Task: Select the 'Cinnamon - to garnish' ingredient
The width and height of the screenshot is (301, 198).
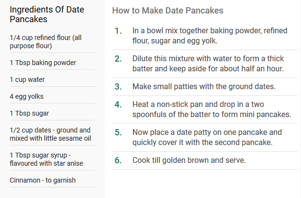Action: [x=43, y=180]
